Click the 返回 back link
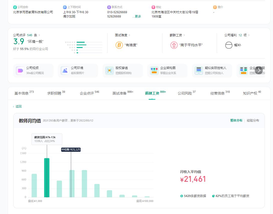 click(18, 106)
